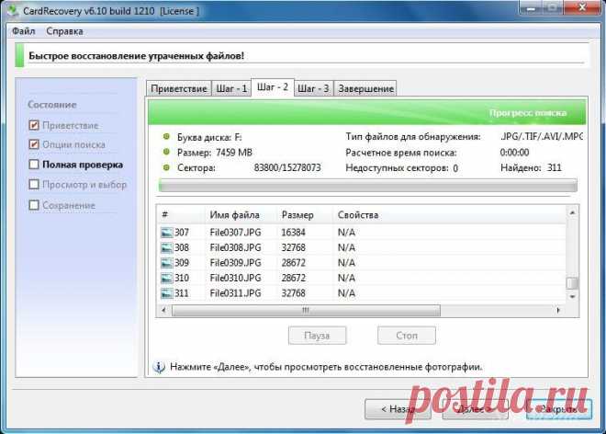606x434 pixels.
Task: Click the sectors value 83800/15278073
Action: click(287, 167)
